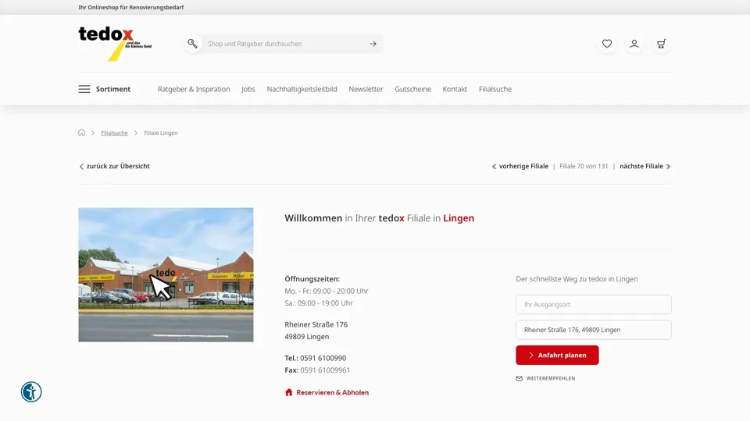Open the Sortiment hamburger menu icon
Viewport: 750px width, 421px height.
84,89
